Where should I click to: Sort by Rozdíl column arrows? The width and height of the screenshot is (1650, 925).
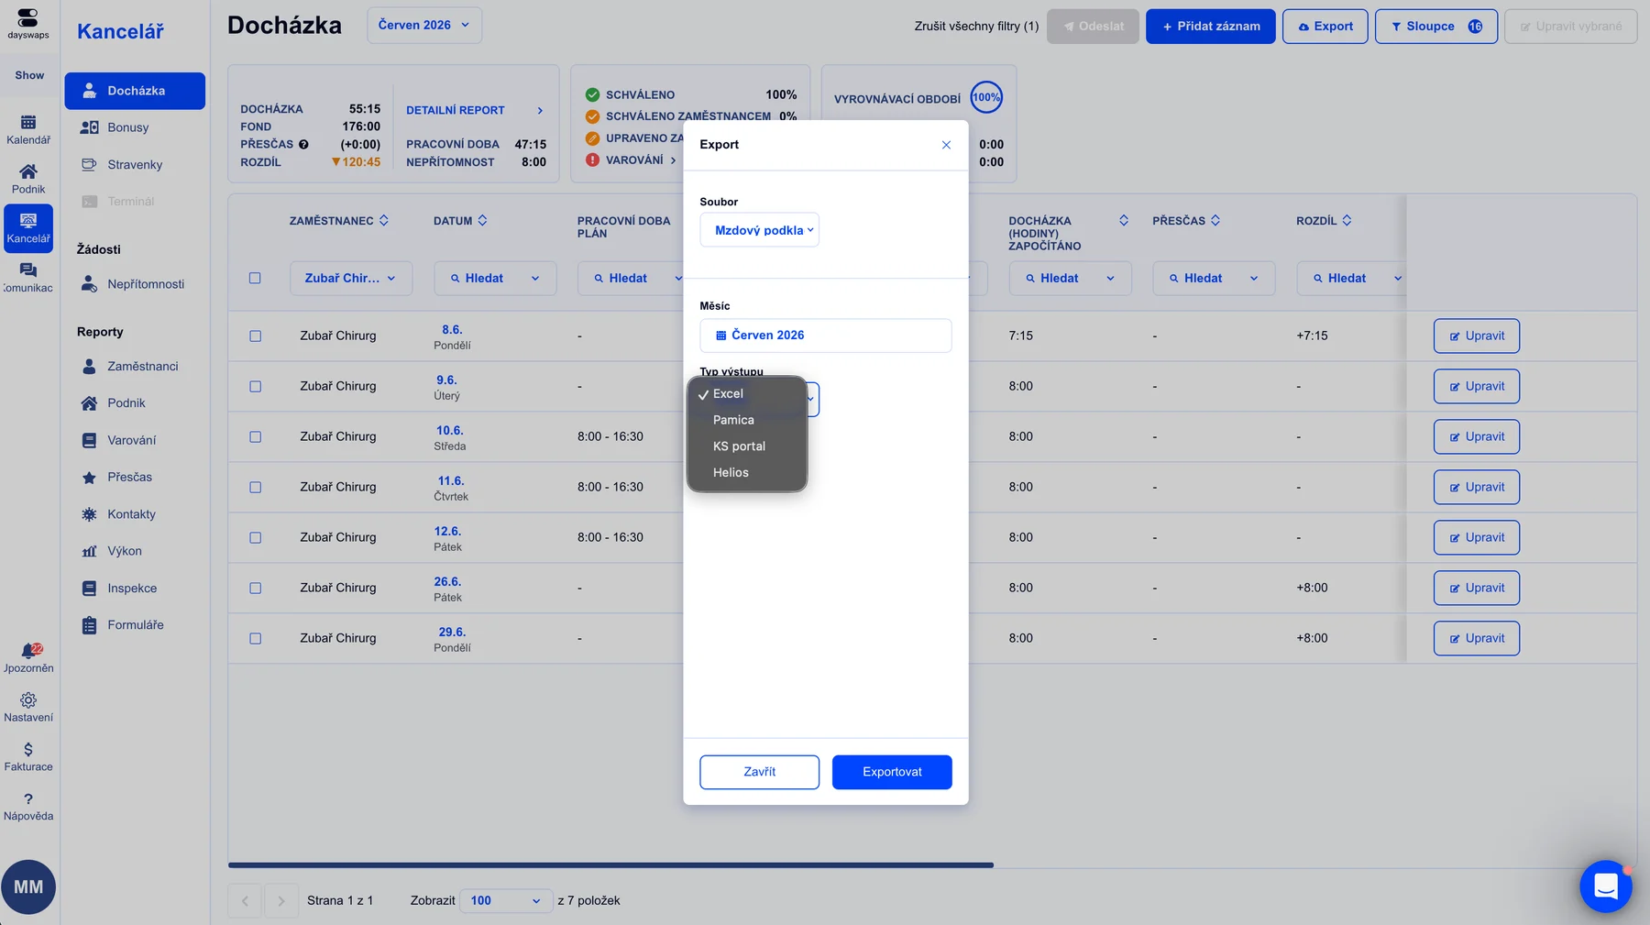pos(1347,221)
